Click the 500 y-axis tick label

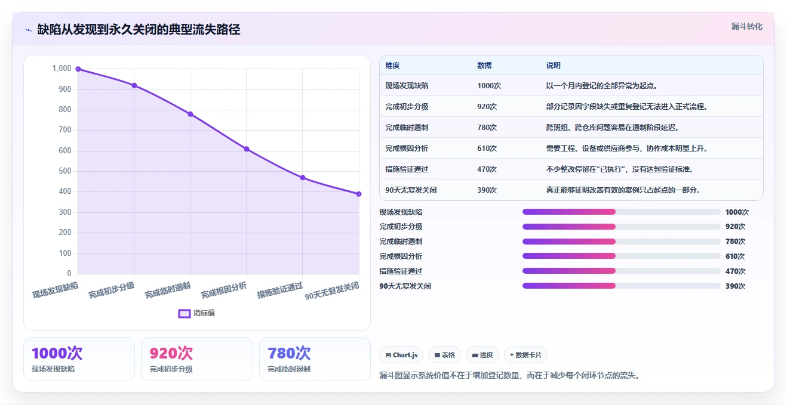coord(64,171)
